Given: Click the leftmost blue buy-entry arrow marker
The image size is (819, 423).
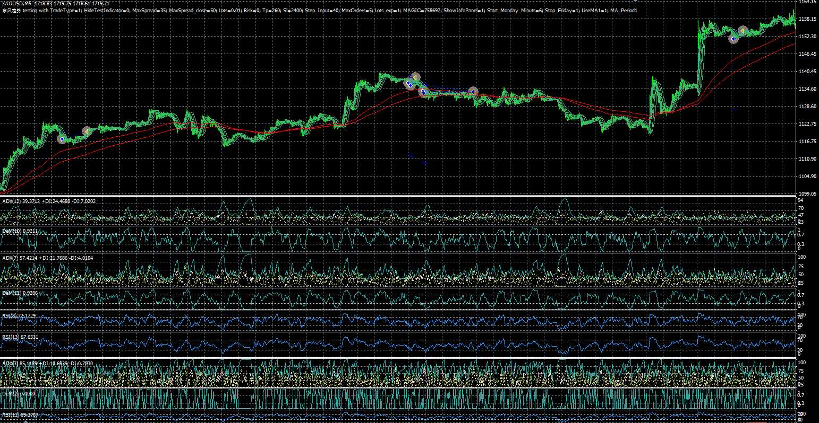Looking at the screenshot, I should [x=62, y=139].
